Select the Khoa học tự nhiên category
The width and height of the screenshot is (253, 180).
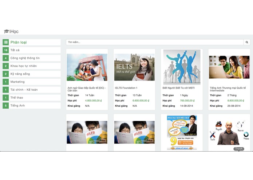[32, 66]
